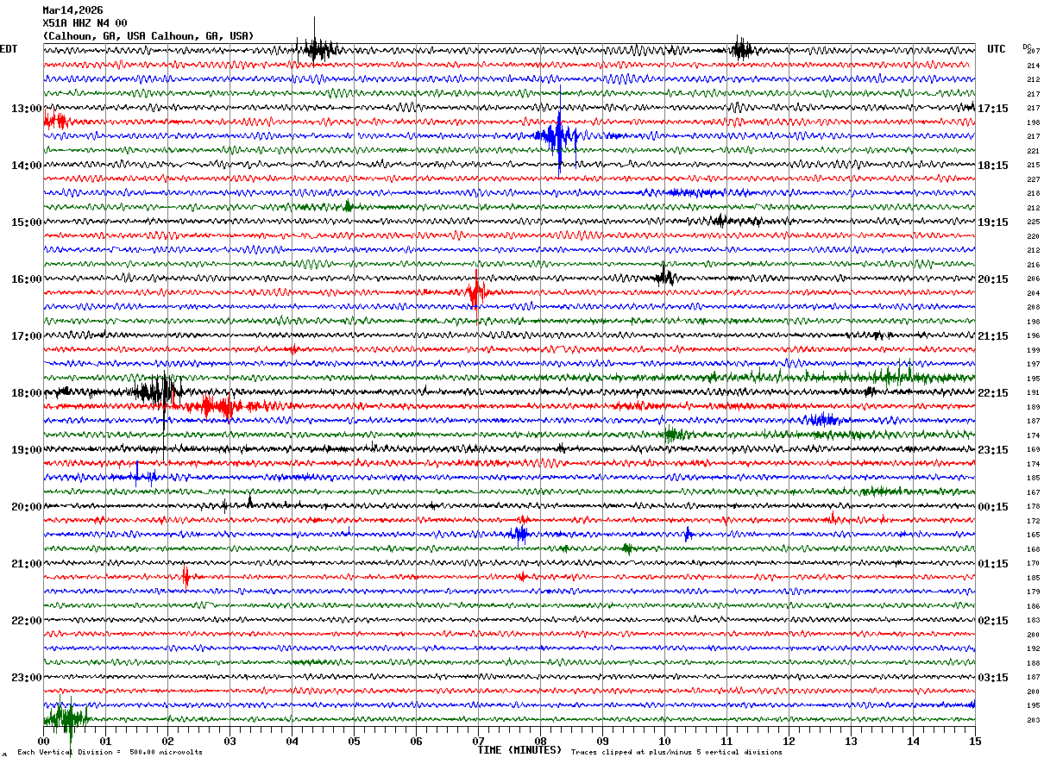Click "Each Vertical Division = 500.00 microvolts" note
This screenshot has height=764, width=1044.
(x=110, y=752)
